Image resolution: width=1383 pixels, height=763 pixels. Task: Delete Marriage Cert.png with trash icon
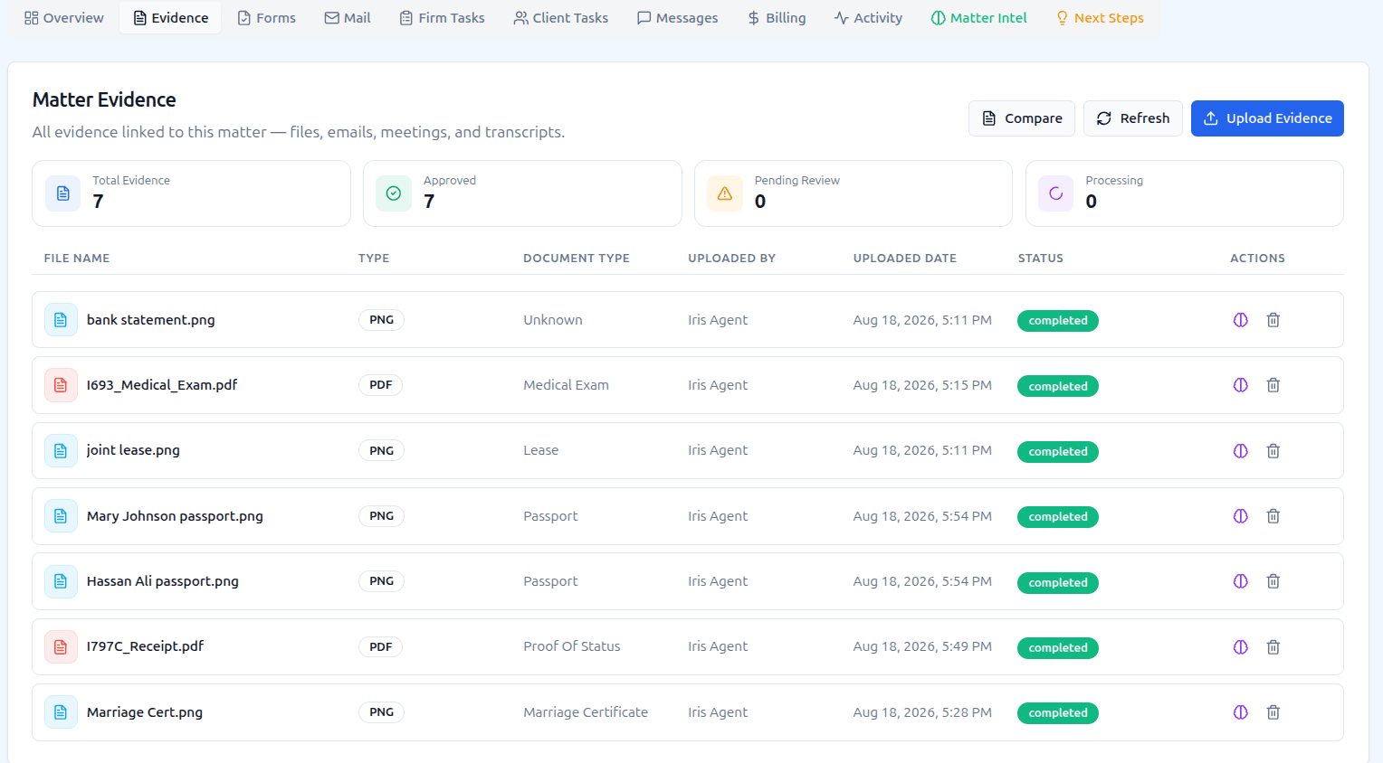pos(1273,712)
